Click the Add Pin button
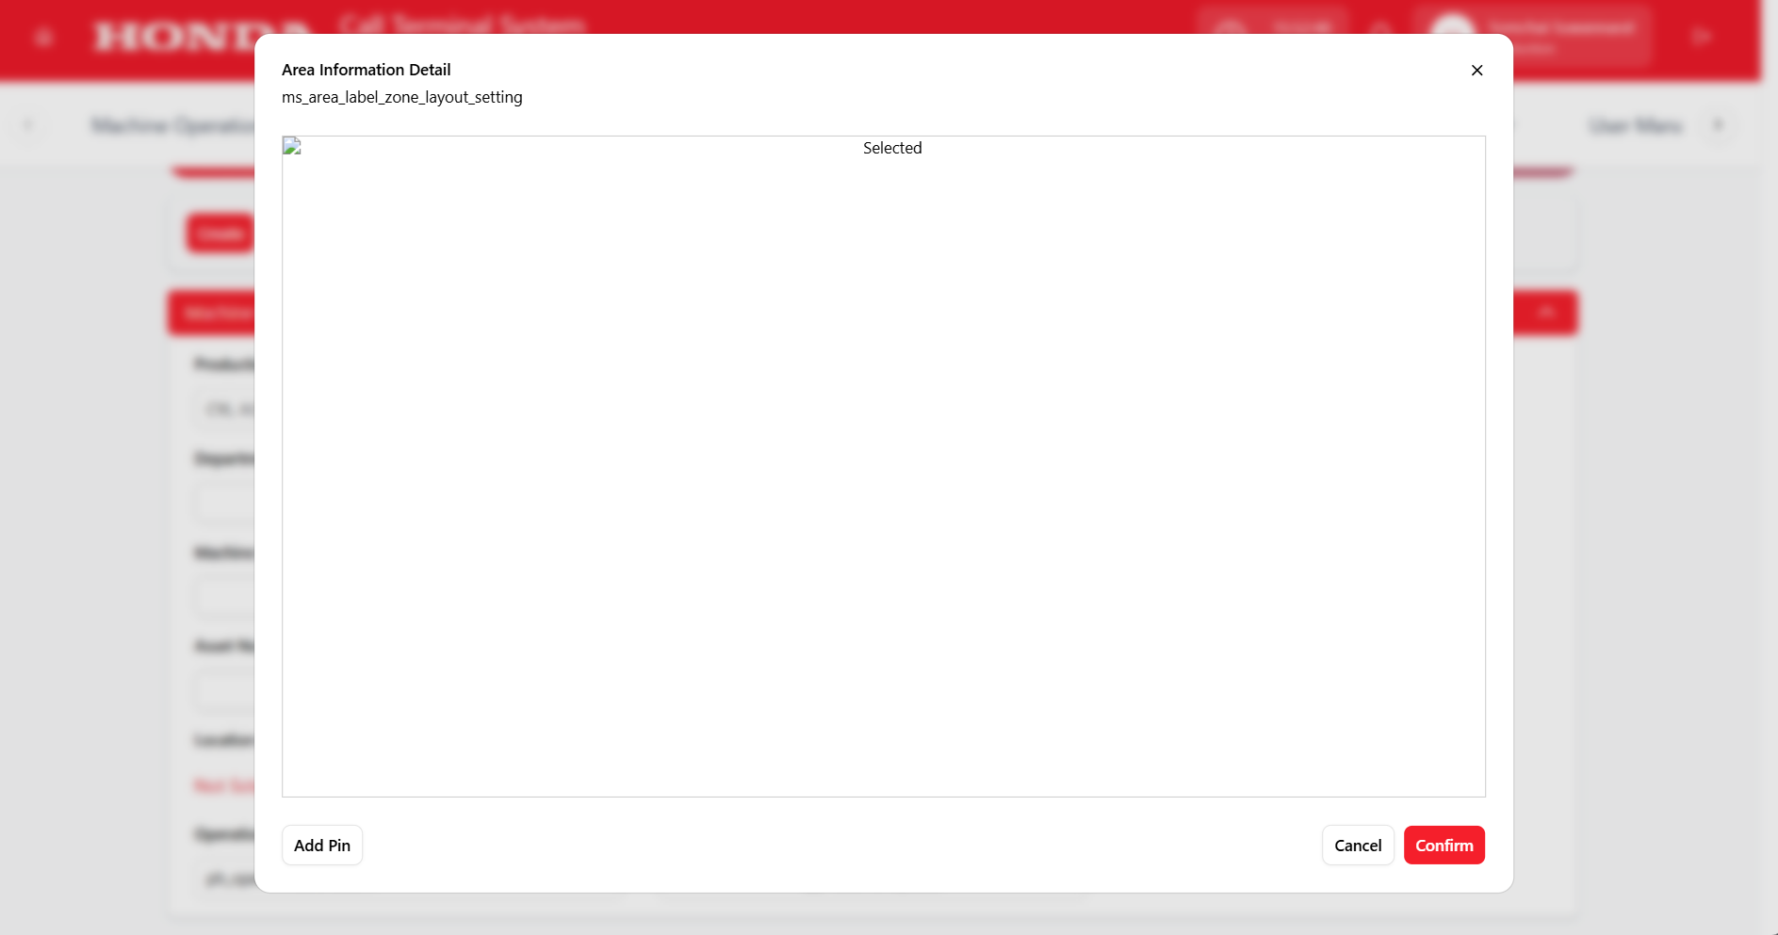 click(322, 846)
